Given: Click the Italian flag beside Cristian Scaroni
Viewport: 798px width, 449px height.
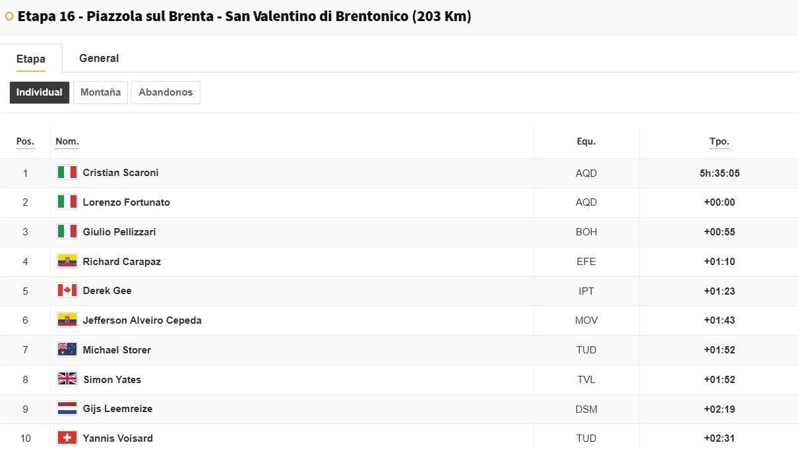Looking at the screenshot, I should 67,173.
